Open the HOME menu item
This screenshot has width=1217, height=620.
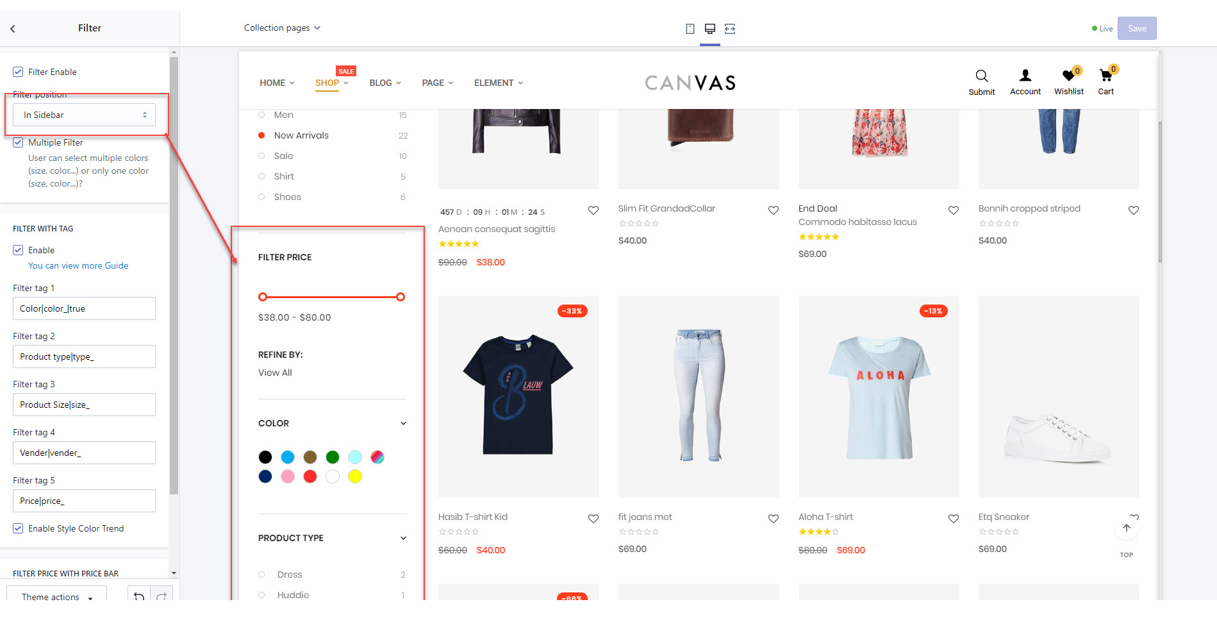coord(277,83)
